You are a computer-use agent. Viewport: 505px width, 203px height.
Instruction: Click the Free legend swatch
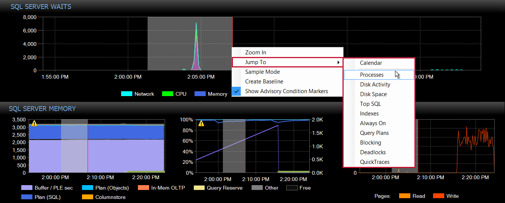coord(292,188)
